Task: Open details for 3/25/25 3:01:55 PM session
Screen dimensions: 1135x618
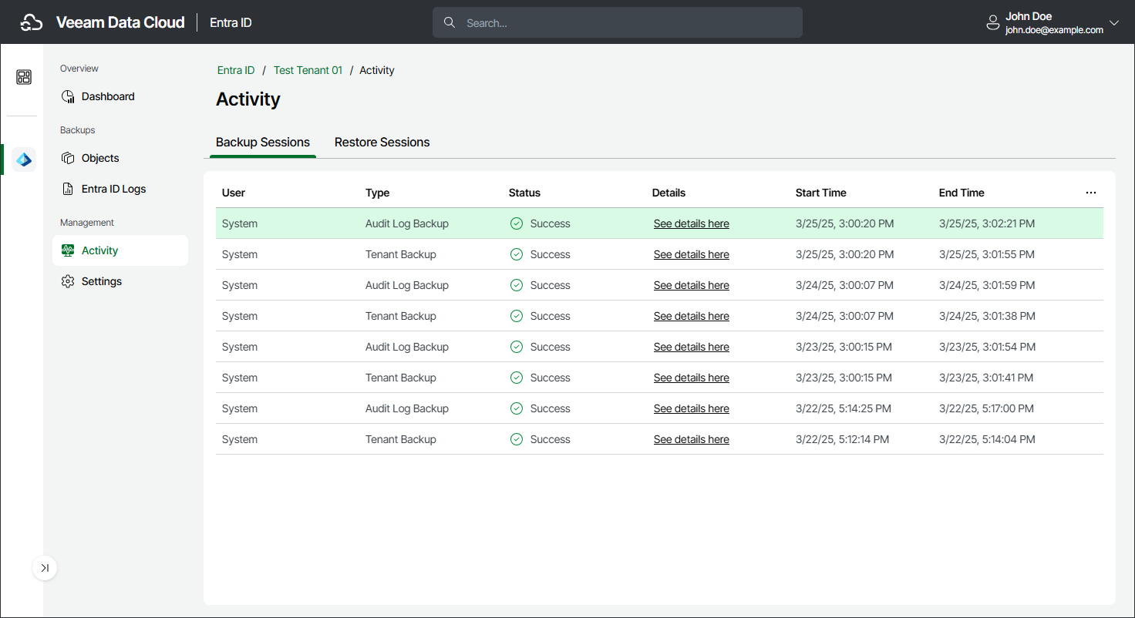Action: coord(692,254)
